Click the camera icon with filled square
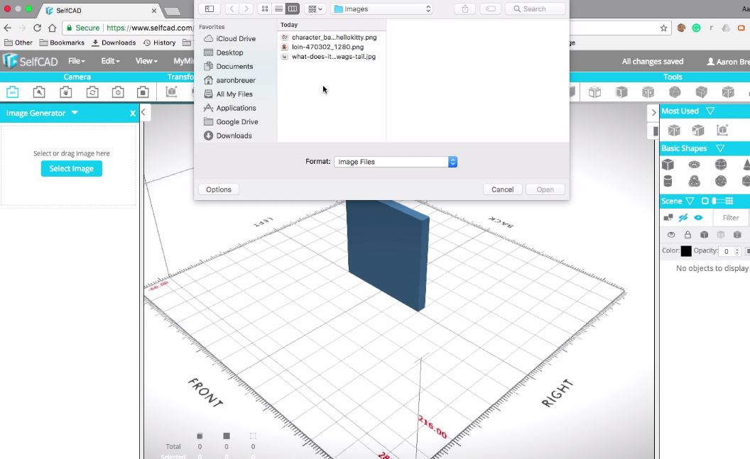 tap(143, 92)
